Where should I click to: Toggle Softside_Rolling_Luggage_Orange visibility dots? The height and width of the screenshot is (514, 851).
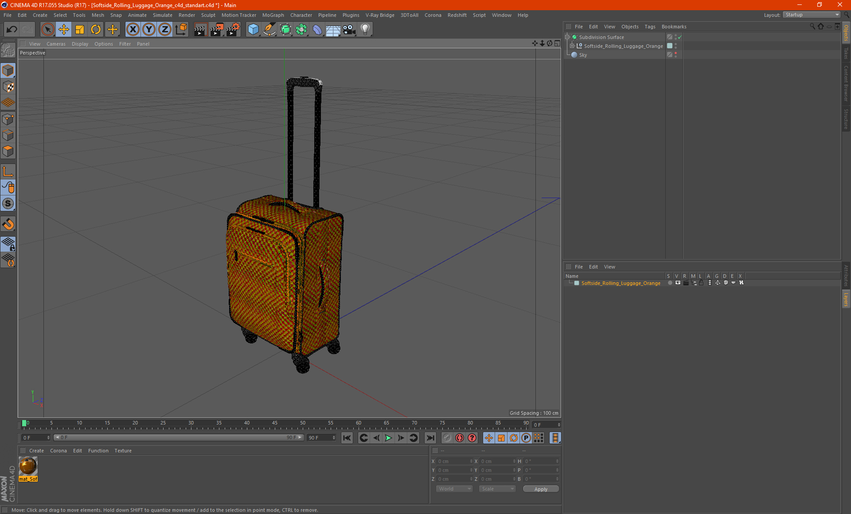pos(675,46)
